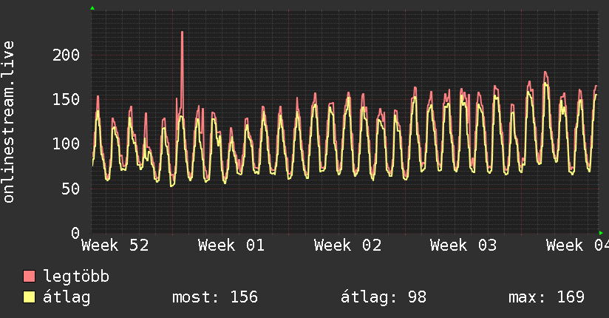Click the yellow átlag legend swatch
This screenshot has height=318, width=609.
coord(29,297)
